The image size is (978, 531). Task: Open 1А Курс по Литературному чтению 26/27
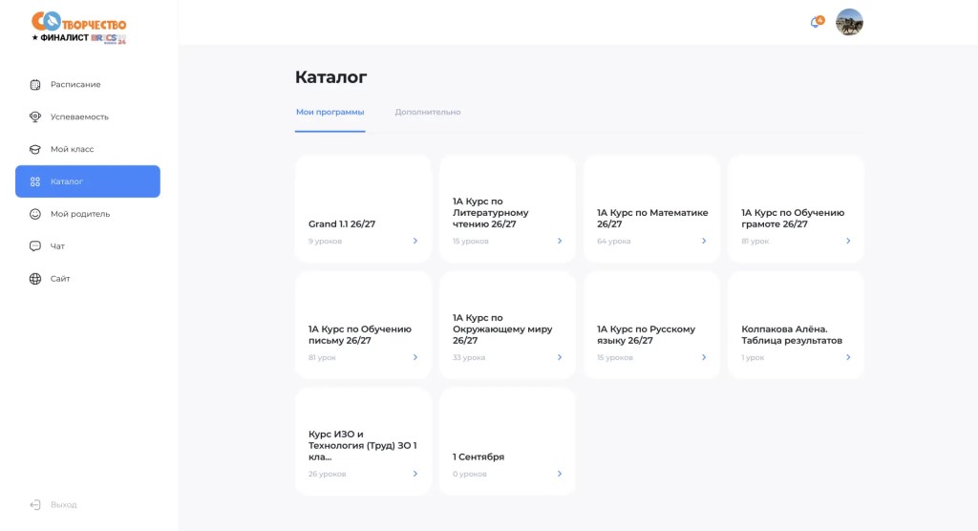pyautogui.click(x=491, y=213)
